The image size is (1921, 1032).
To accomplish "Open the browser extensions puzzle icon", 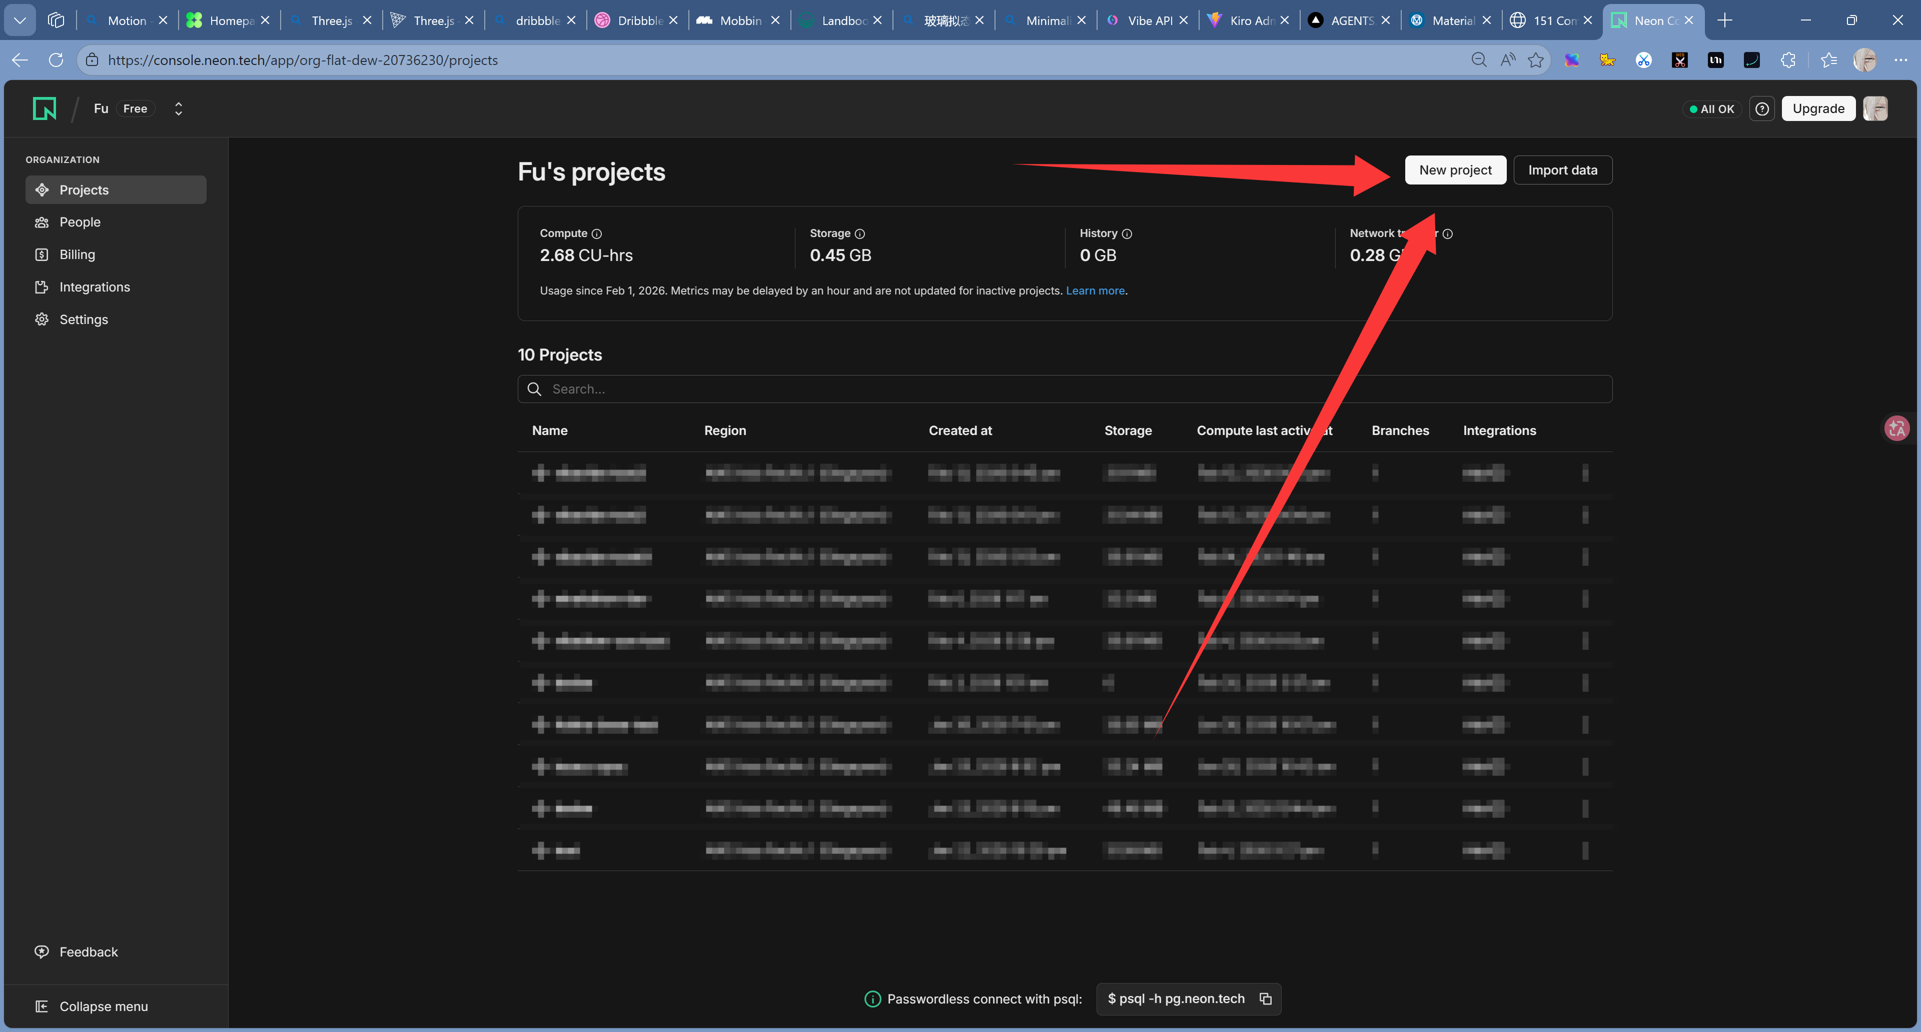I will click(x=1788, y=60).
